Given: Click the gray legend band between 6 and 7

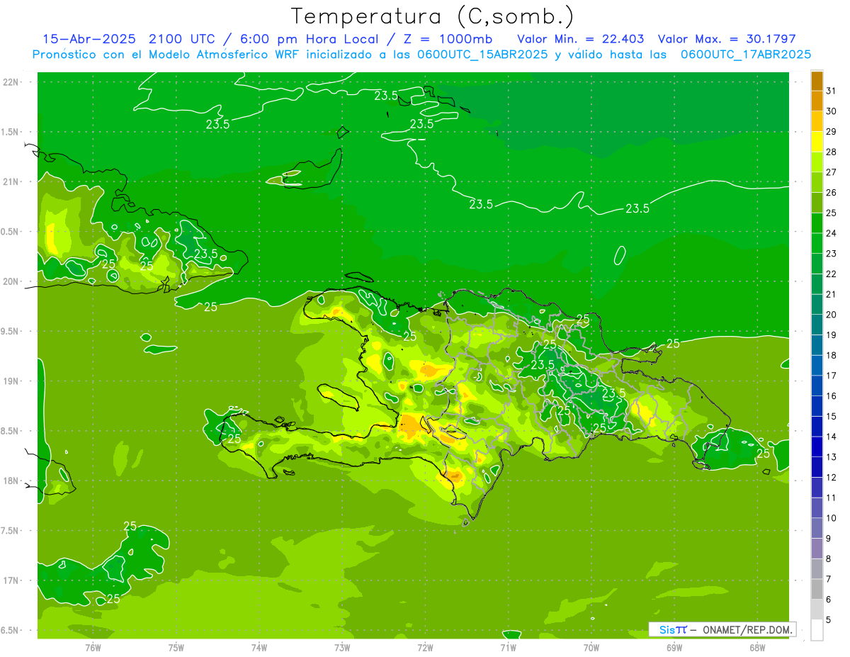Looking at the screenshot, I should pos(817,589).
